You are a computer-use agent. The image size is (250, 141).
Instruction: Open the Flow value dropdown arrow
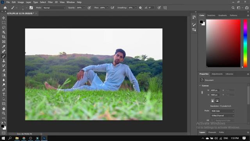click(107, 8)
